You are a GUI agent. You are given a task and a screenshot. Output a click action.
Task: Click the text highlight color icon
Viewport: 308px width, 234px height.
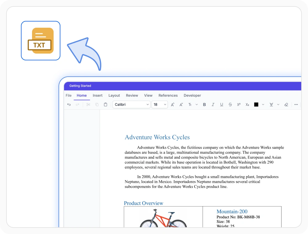coord(271,104)
